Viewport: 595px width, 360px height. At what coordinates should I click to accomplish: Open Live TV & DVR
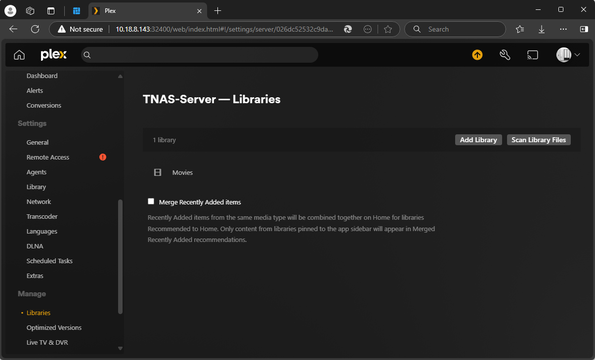[x=47, y=342]
